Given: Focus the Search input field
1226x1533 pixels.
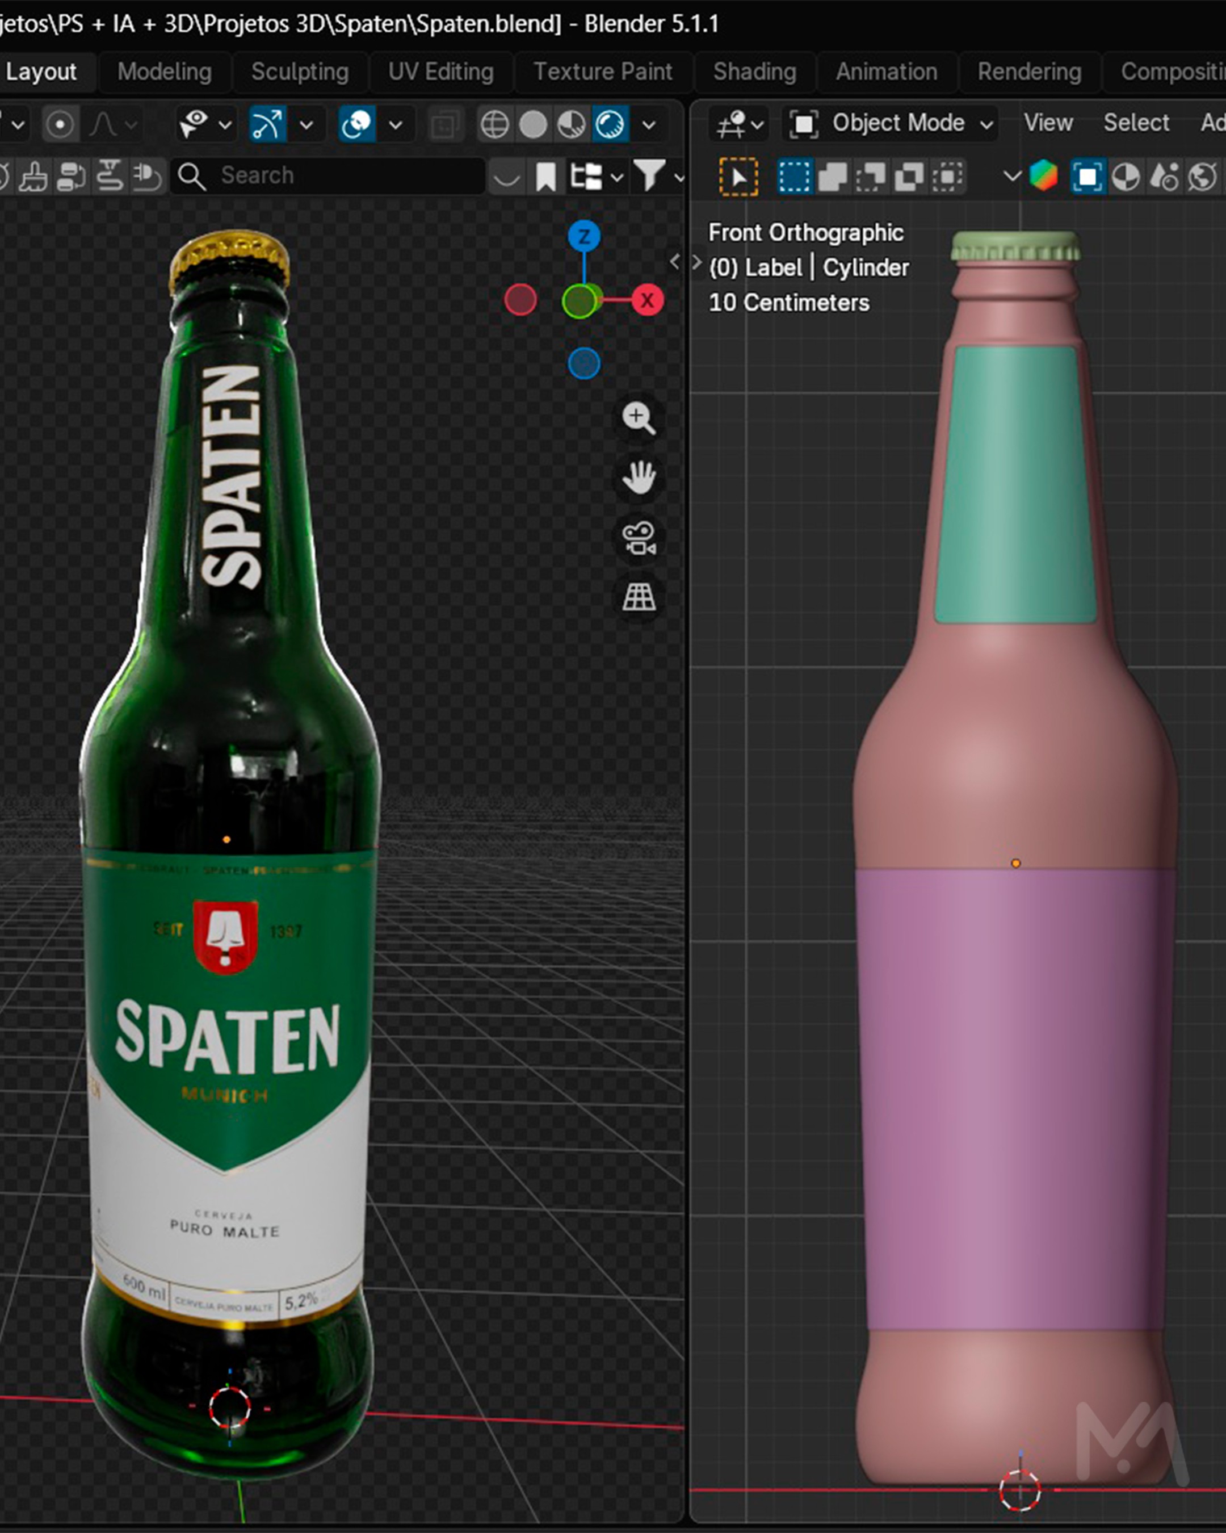Looking at the screenshot, I should (x=328, y=175).
